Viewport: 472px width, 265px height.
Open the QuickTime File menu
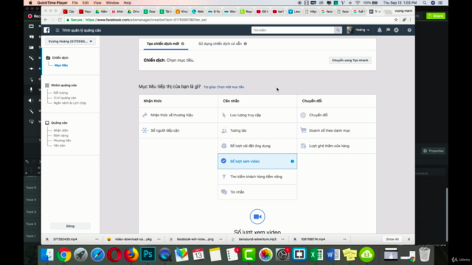[x=75, y=3]
